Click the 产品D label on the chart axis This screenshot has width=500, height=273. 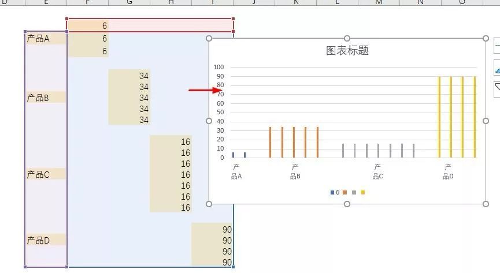point(448,171)
